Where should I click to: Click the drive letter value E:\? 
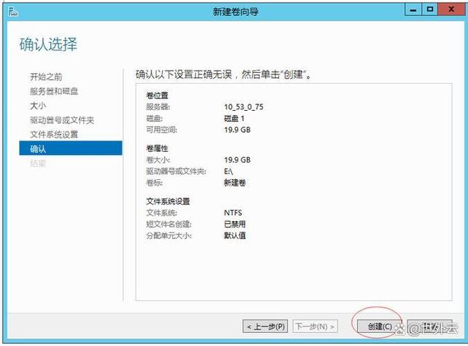click(x=228, y=171)
